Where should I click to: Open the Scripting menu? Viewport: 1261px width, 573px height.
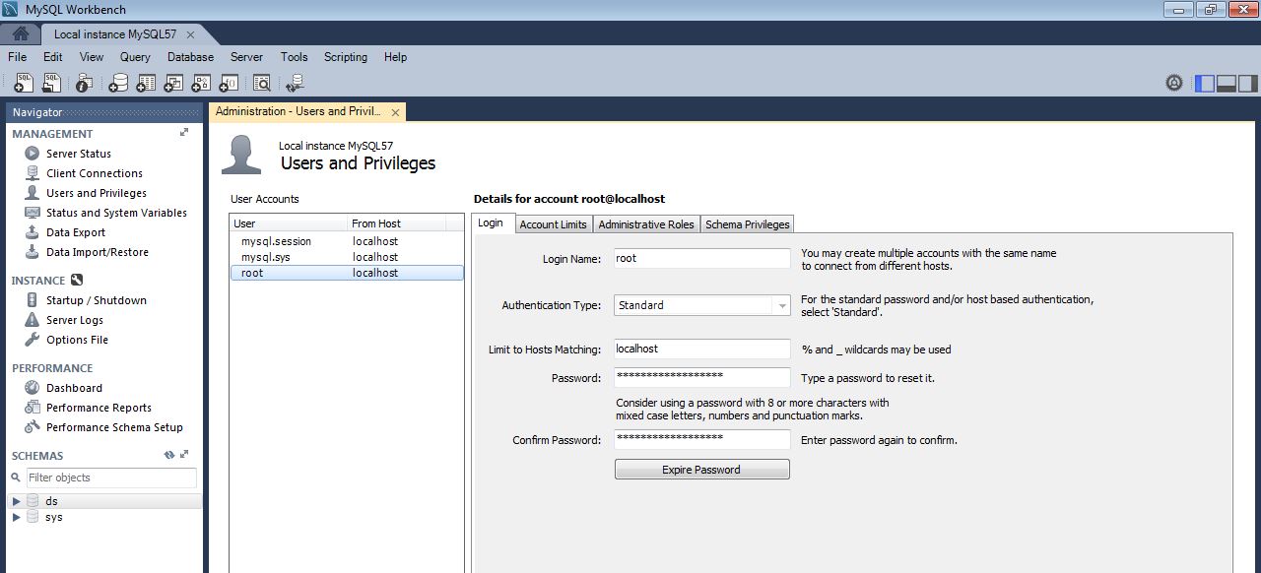pos(346,57)
